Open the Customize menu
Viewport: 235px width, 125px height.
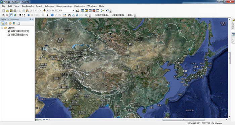[80, 6]
